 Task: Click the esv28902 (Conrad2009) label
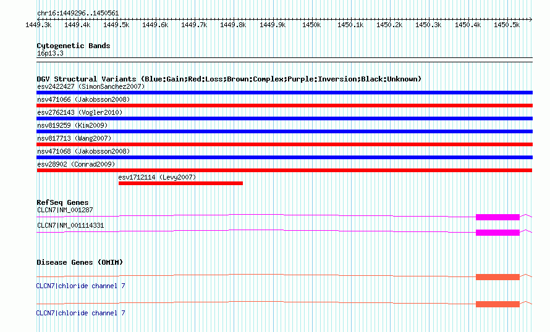pyautogui.click(x=76, y=164)
